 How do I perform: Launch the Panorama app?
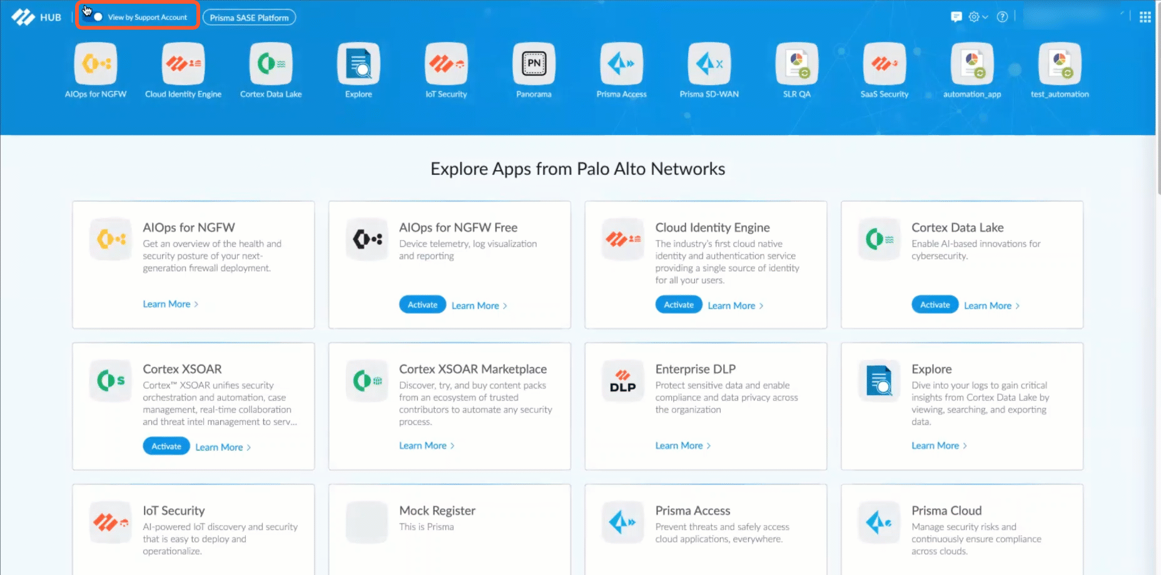click(534, 64)
